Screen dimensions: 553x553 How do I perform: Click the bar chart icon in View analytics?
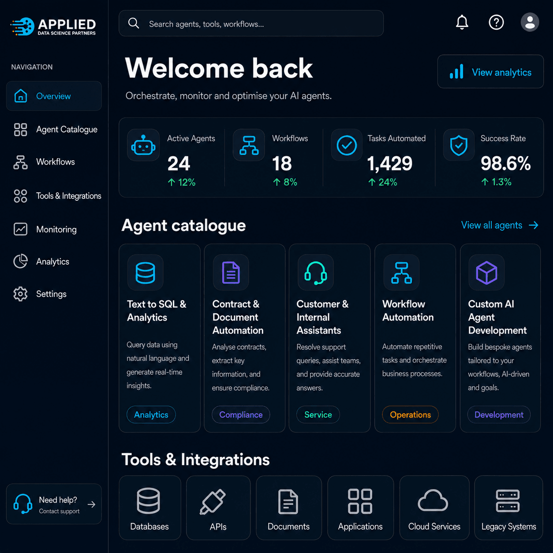pyautogui.click(x=456, y=72)
